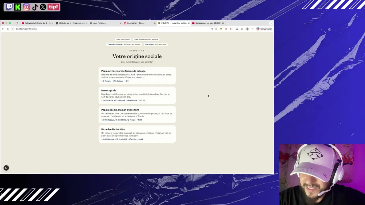Select the POLENTA tab
365x205 pixels.
click(174, 23)
